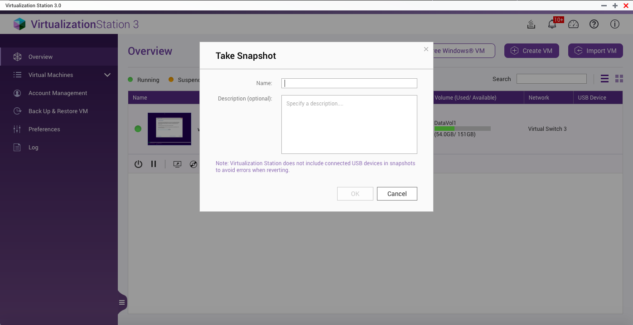The image size is (633, 325).
Task: Go to Account Management
Action: (x=59, y=93)
